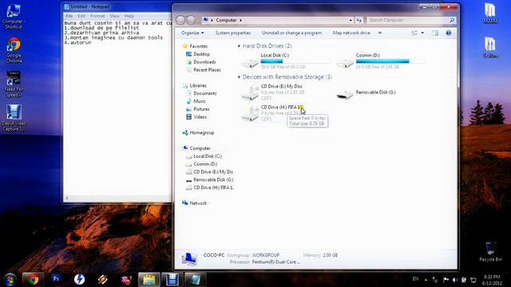Viewport: 511px width, 287px height.
Task: Open Notepad Help menu
Action: tap(129, 16)
